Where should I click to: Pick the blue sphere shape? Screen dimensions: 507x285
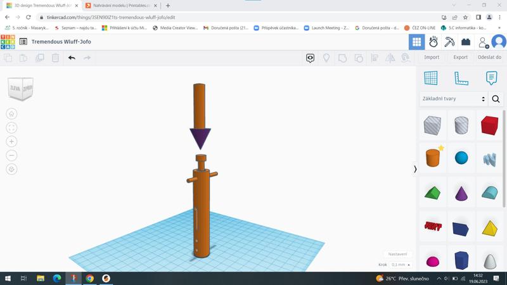[461, 158]
